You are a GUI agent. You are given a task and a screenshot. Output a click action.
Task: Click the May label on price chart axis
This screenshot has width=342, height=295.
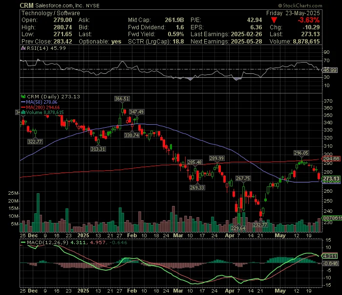point(280,235)
